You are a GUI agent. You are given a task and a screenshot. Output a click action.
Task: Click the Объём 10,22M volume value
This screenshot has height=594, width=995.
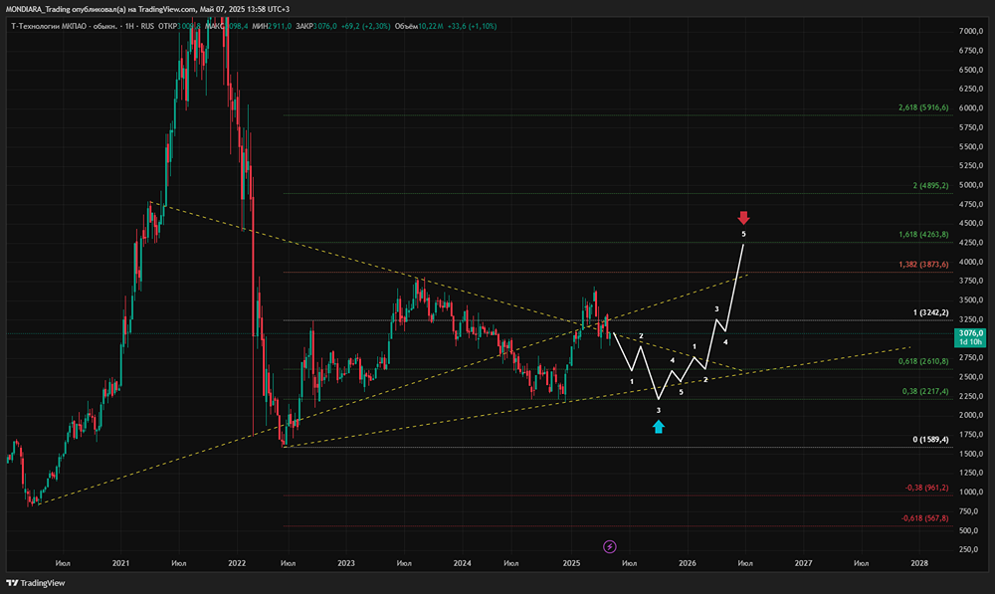(x=419, y=26)
